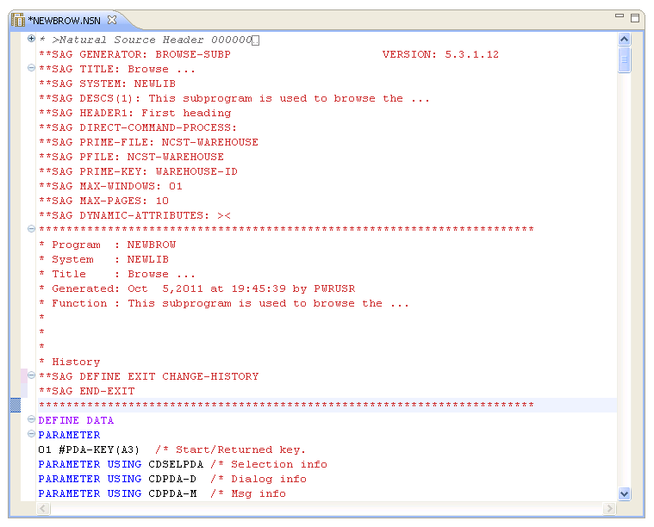Viewport: 654px width, 527px height.
Task: Click the line '**SAG HEADER1: First heading'
Action: [x=134, y=113]
